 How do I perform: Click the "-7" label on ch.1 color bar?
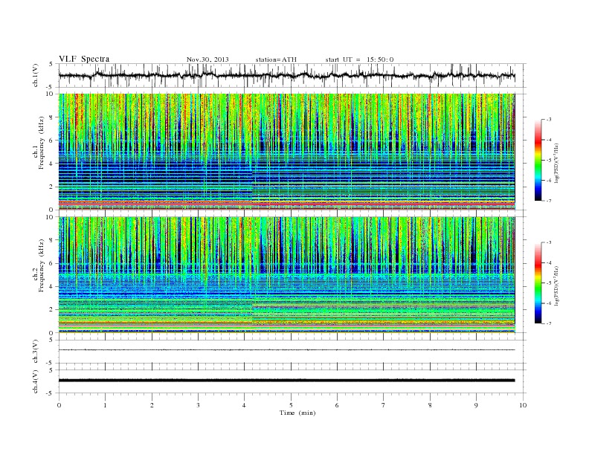548,201
